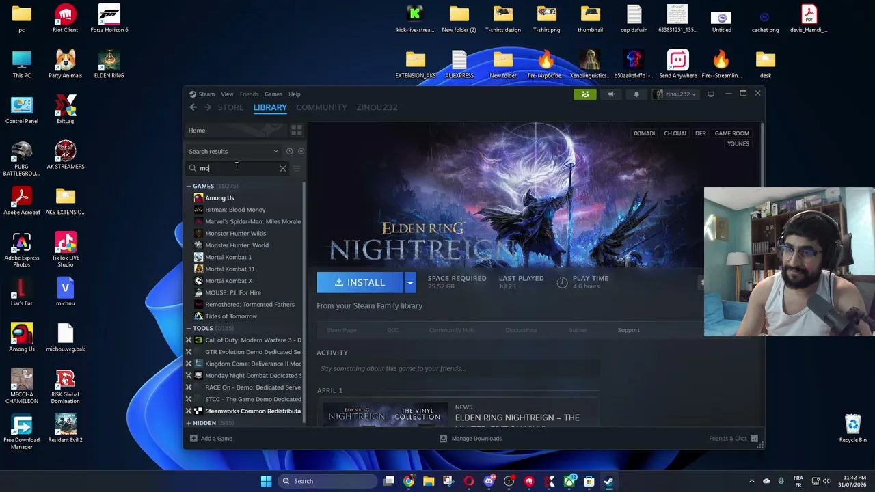Switch to Big Picture mode monitor icon

(x=711, y=94)
